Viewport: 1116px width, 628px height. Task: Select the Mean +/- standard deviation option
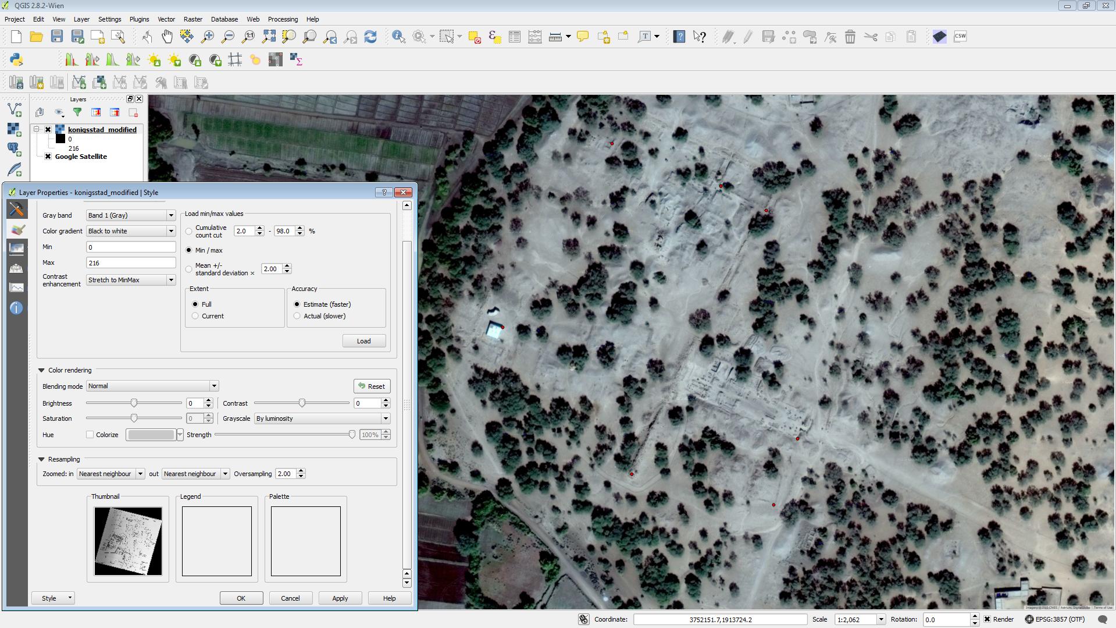(188, 269)
